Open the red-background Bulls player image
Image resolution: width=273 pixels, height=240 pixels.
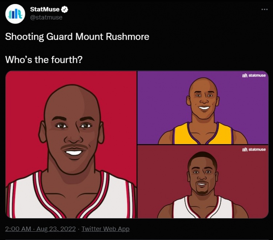[x=71, y=145]
